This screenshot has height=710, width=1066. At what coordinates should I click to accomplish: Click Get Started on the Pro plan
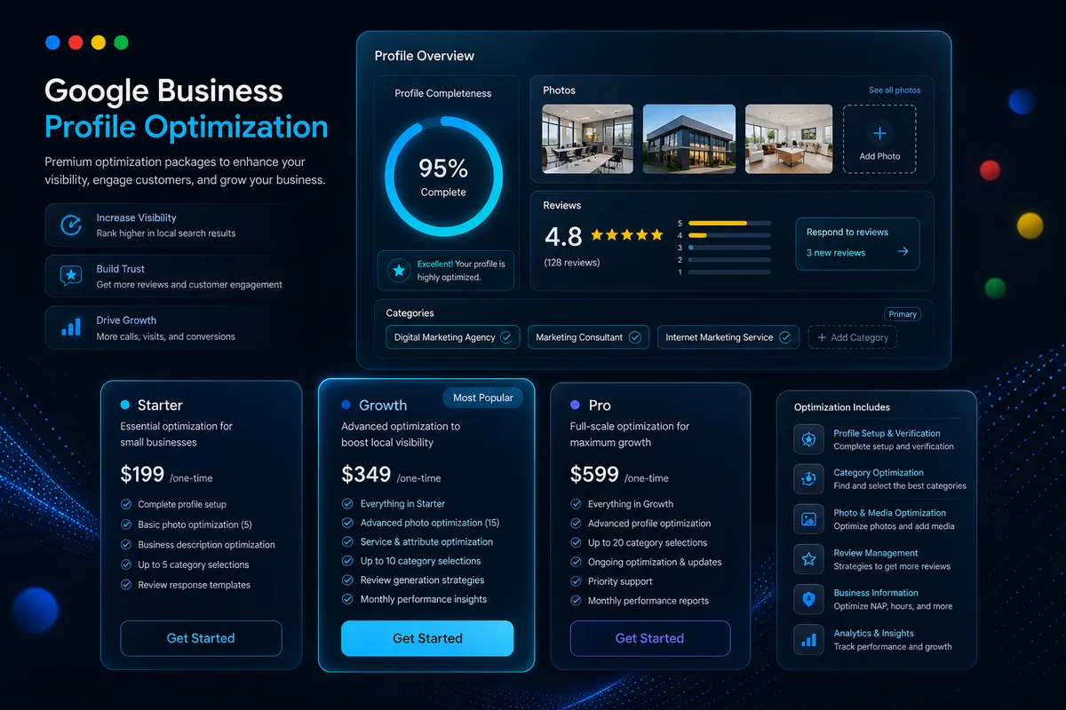click(650, 638)
